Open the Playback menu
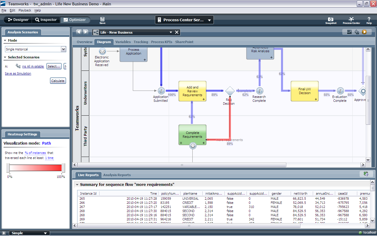377x236 pixels. [x=25, y=10]
